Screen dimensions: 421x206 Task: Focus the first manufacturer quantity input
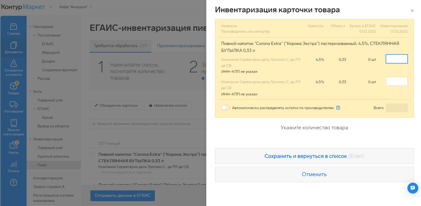397,59
